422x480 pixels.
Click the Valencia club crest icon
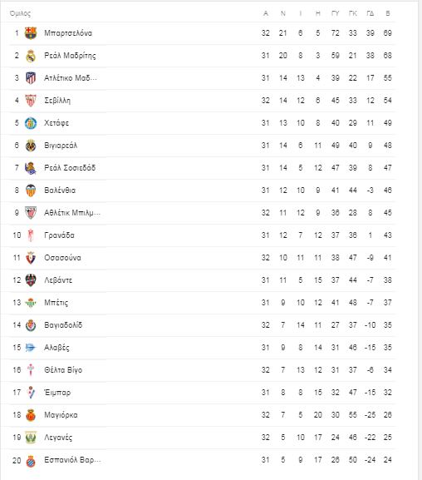click(31, 191)
